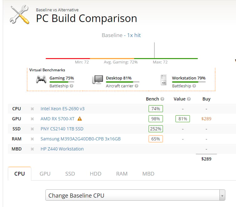The width and height of the screenshot is (236, 207).
Task: Switch to the SSD tab
Action: [x=70, y=174]
